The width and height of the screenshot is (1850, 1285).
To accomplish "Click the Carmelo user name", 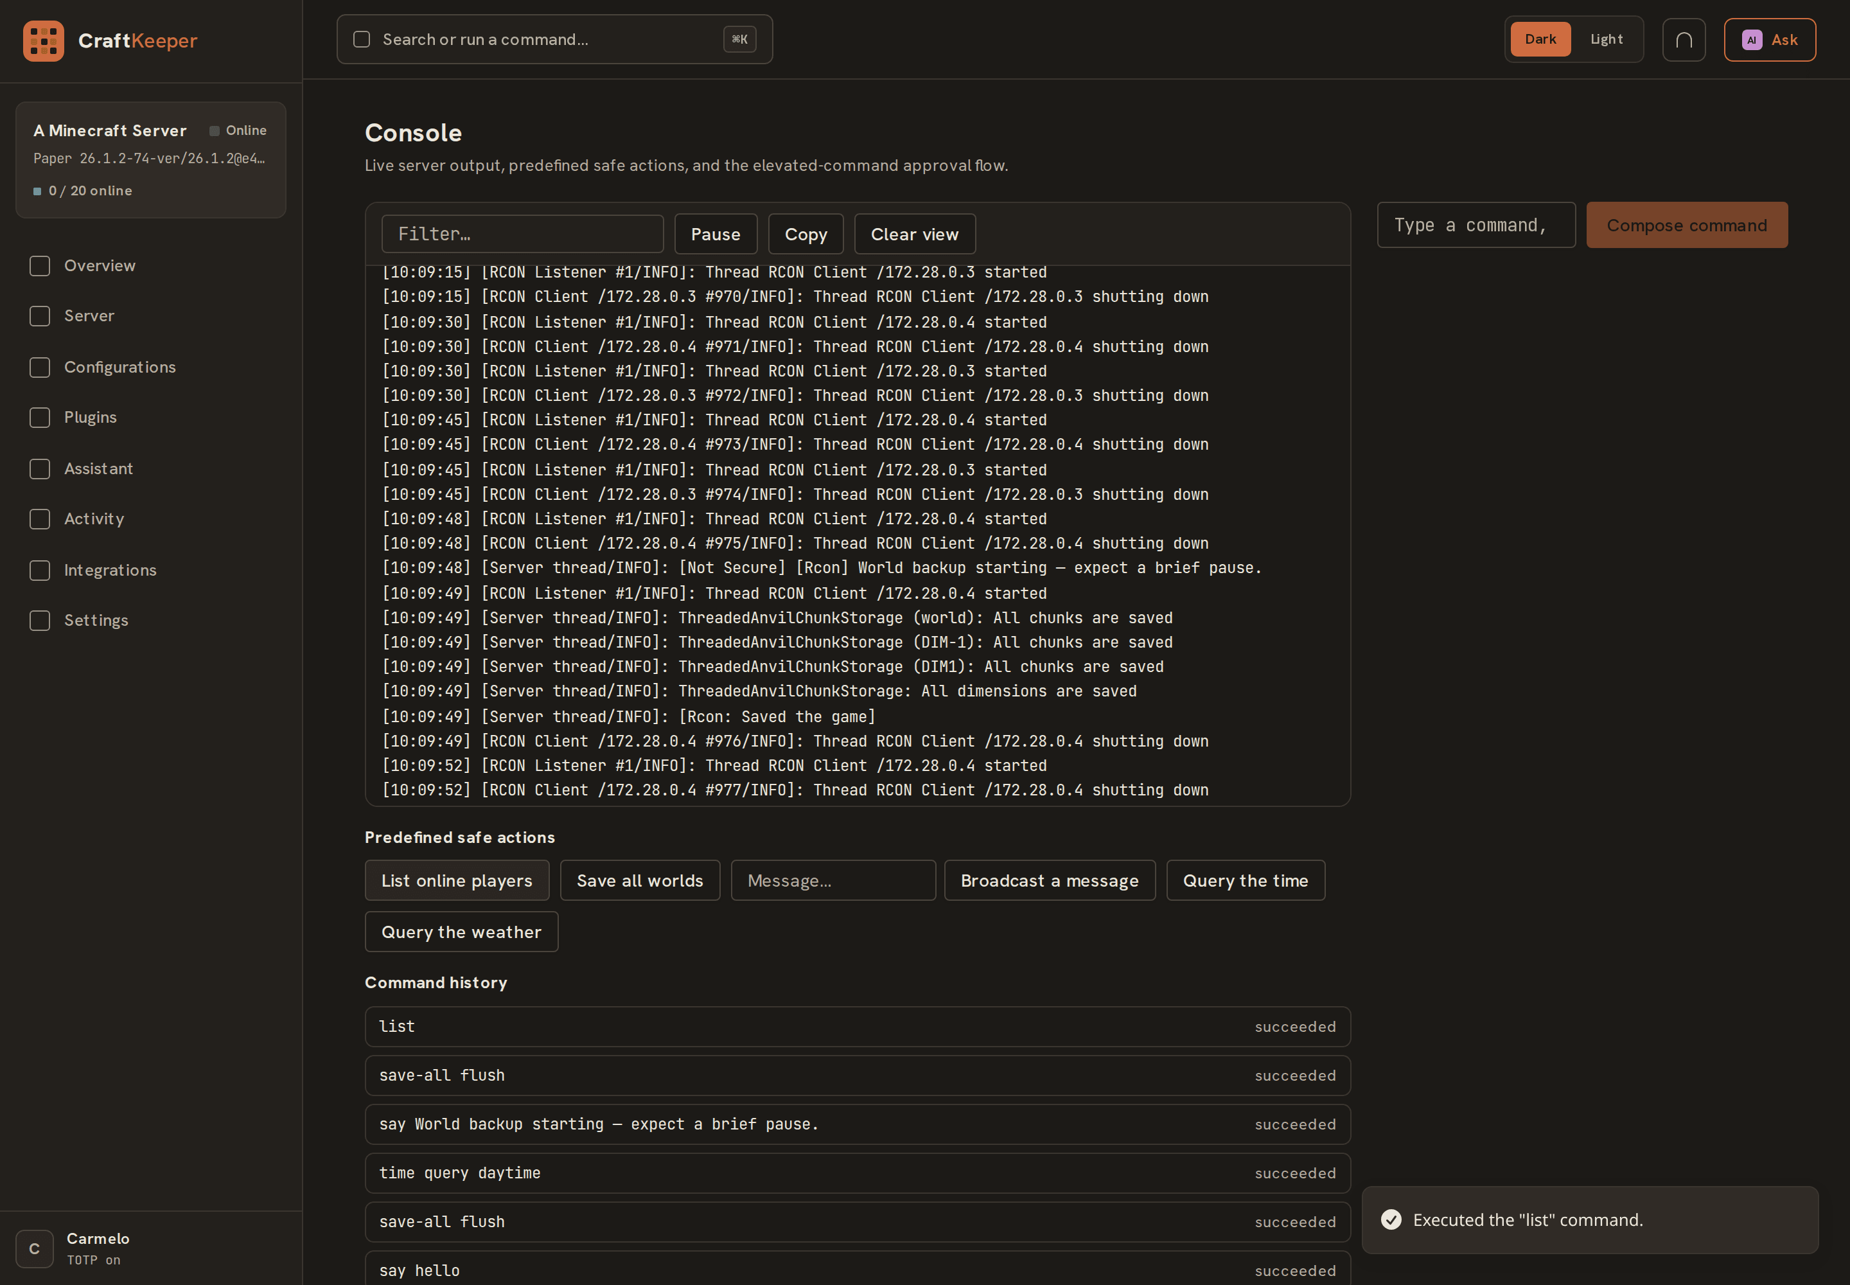I will (98, 1238).
